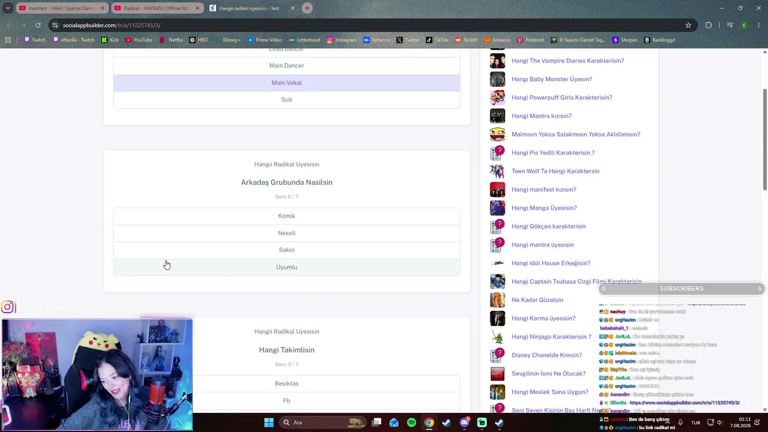Open the TikTok bookmark
768x432 pixels.
pyautogui.click(x=437, y=40)
